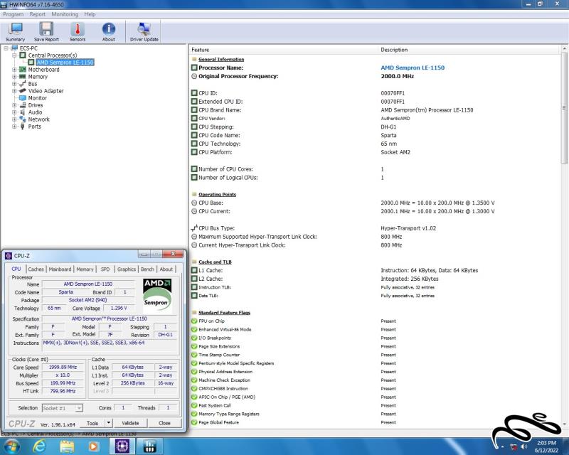Expand the Ports tree node
Image resolution: width=569 pixels, height=455 pixels.
tap(14, 127)
